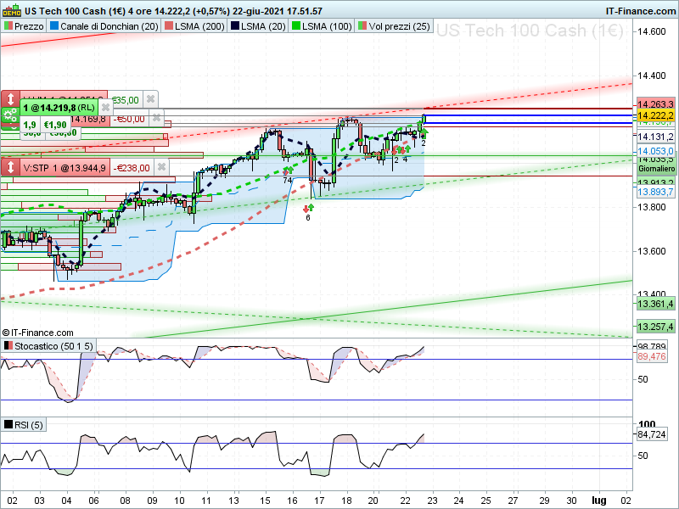Click the €1,90 position gain box
Screen dimensions: 679x509
coord(55,125)
